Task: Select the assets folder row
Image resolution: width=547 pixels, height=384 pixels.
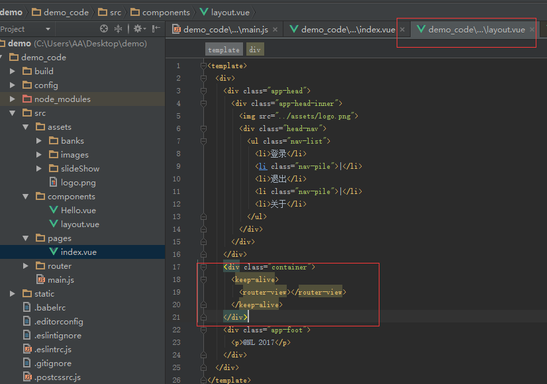Action: 82,127
